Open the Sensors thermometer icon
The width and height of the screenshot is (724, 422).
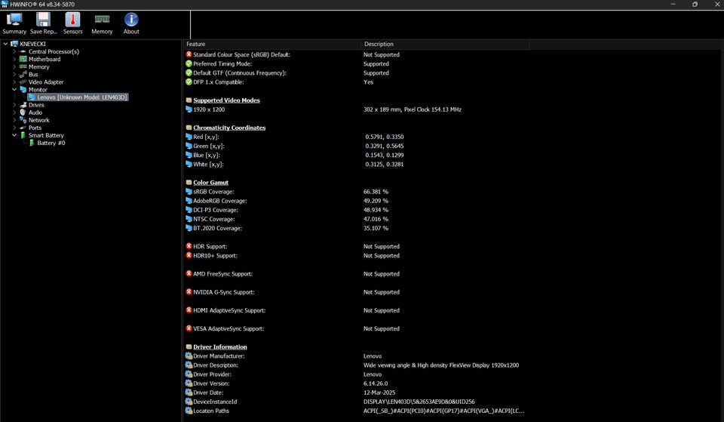72,20
